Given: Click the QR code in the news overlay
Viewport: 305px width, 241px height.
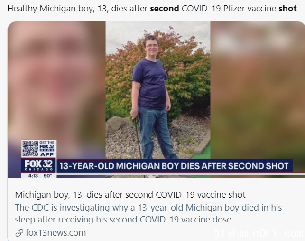Looking at the screenshot, I should 30,149.
